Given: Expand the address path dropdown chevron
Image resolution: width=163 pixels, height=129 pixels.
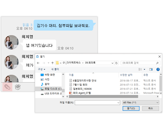Looking at the screenshot, I should pyautogui.click(x=112, y=63).
